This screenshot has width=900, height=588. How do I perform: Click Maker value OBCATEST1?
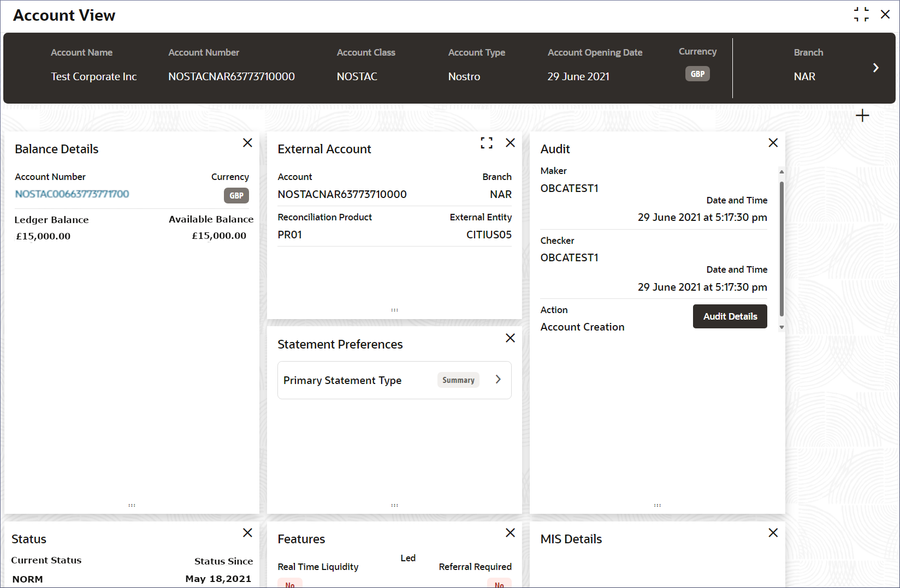pos(570,188)
